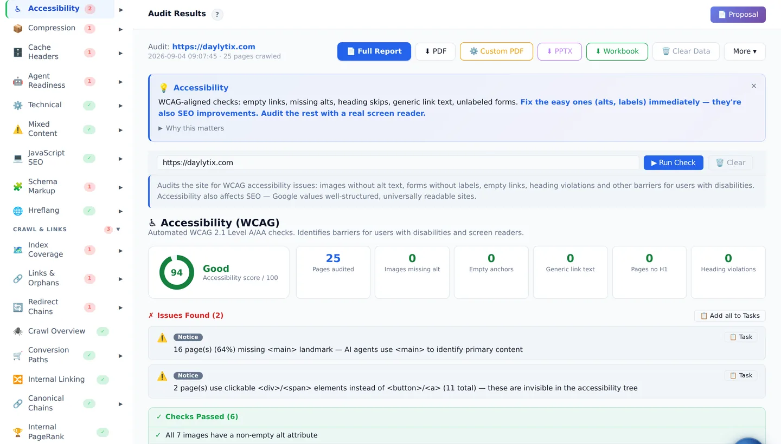Click the Compression package icon
The height and width of the screenshot is (444, 781).
(18, 28)
